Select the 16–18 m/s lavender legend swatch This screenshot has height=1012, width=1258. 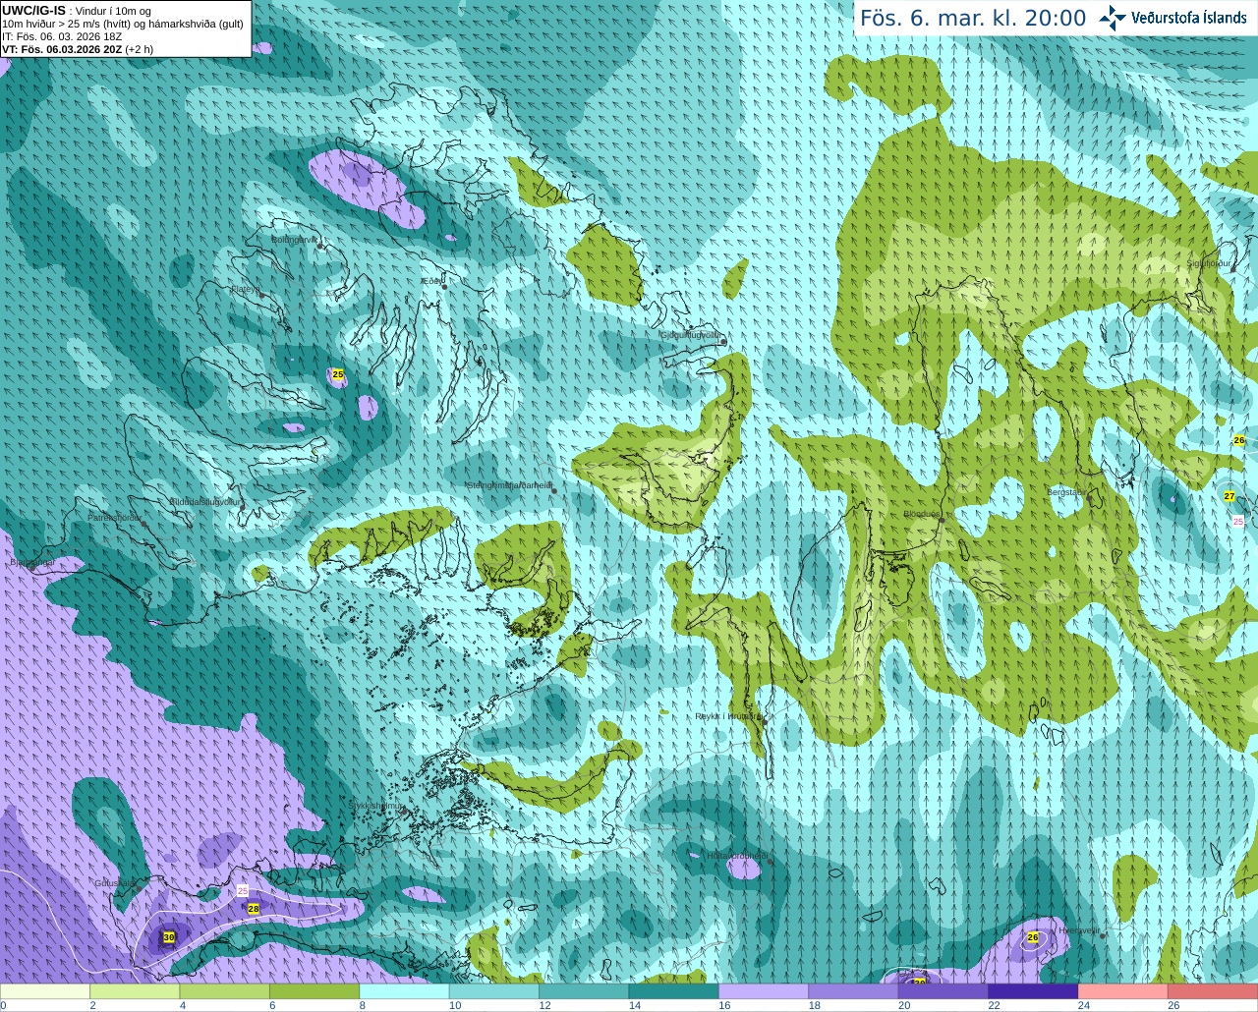[x=764, y=991]
